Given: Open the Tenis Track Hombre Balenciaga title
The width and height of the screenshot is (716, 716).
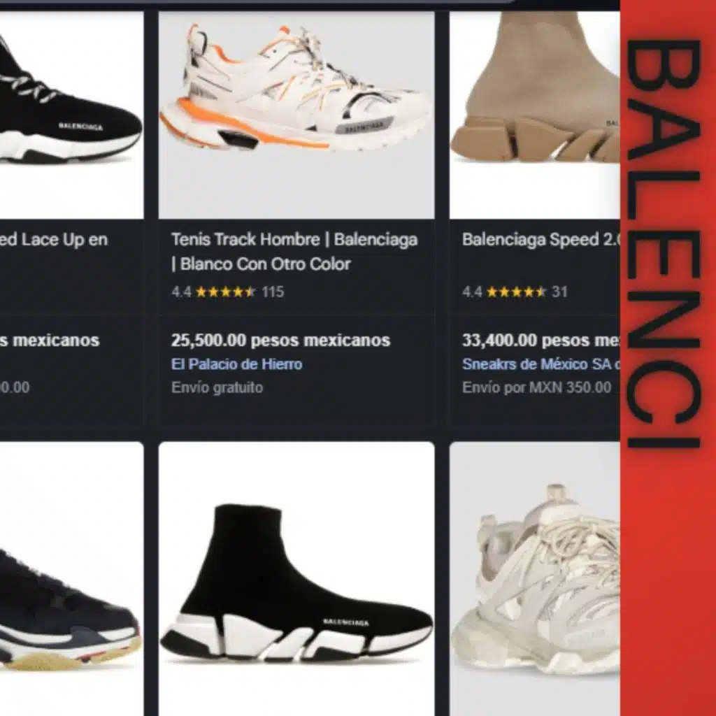Looking at the screenshot, I should click(294, 239).
